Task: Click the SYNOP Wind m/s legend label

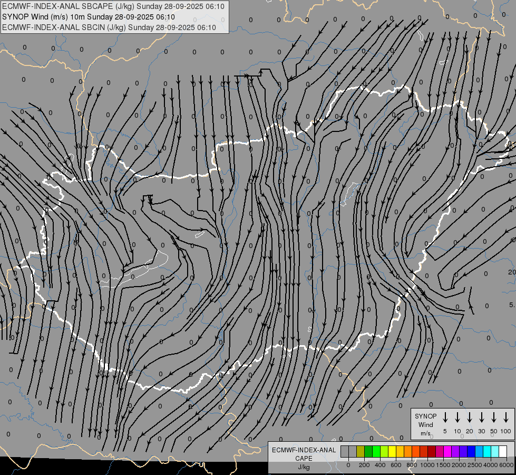Action: tap(425, 424)
